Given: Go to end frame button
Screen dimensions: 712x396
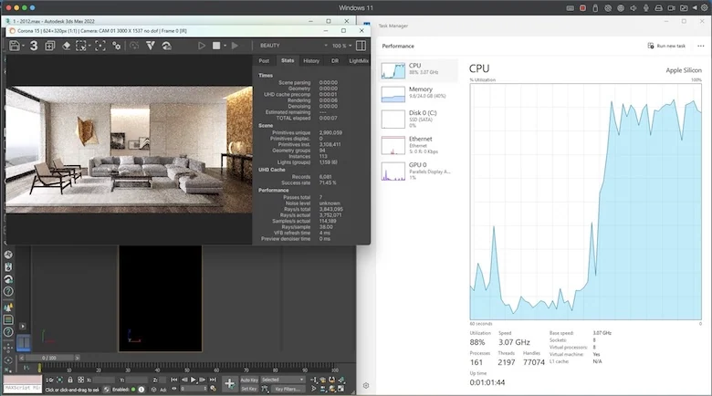Looking at the screenshot, I should (213, 380).
